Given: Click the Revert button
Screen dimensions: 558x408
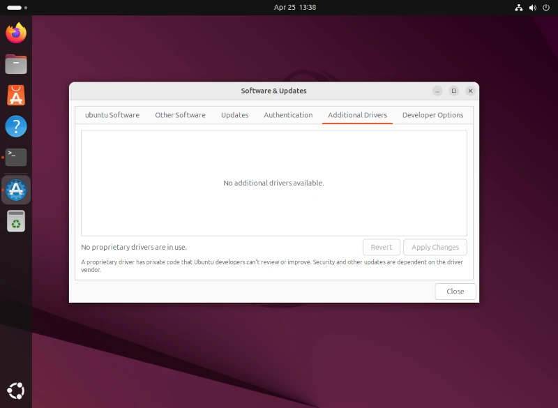Looking at the screenshot, I should pyautogui.click(x=381, y=247).
